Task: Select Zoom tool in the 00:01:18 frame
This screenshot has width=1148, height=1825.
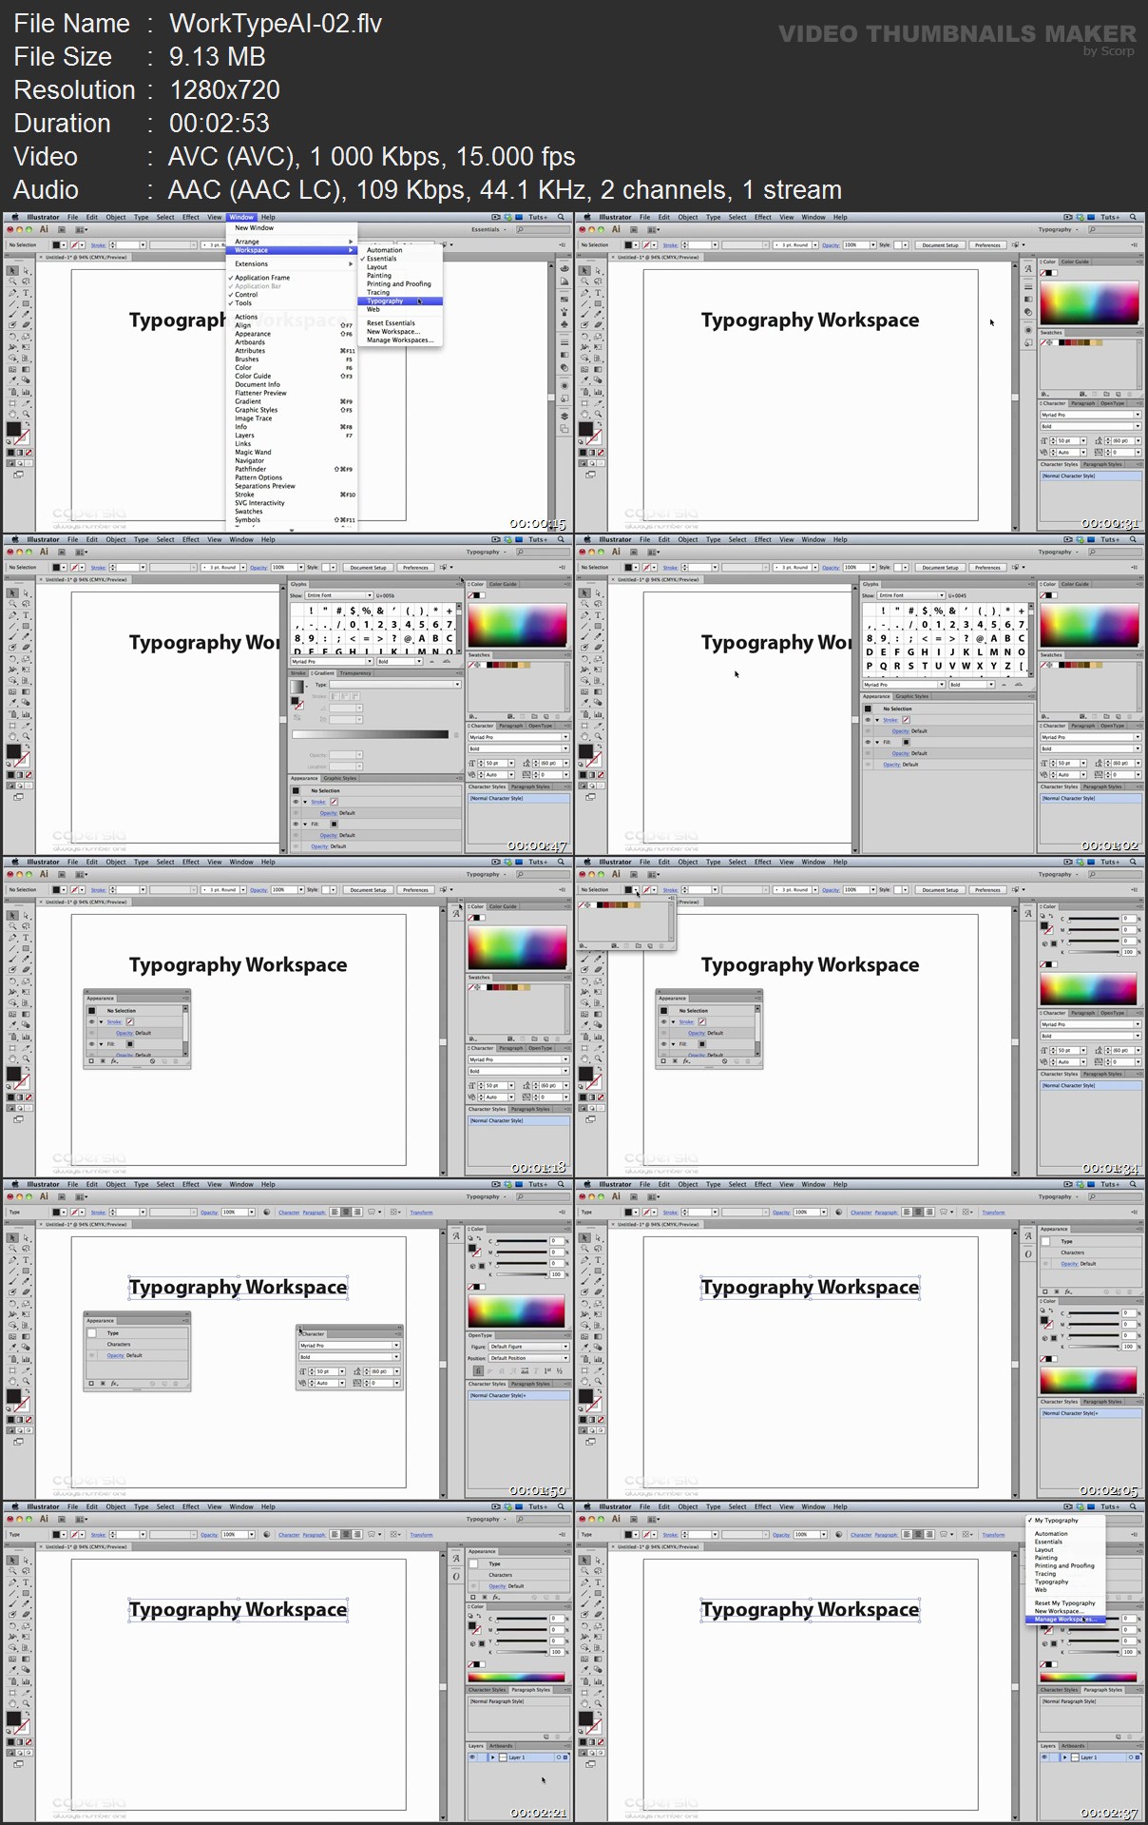Action: click(x=26, y=1058)
